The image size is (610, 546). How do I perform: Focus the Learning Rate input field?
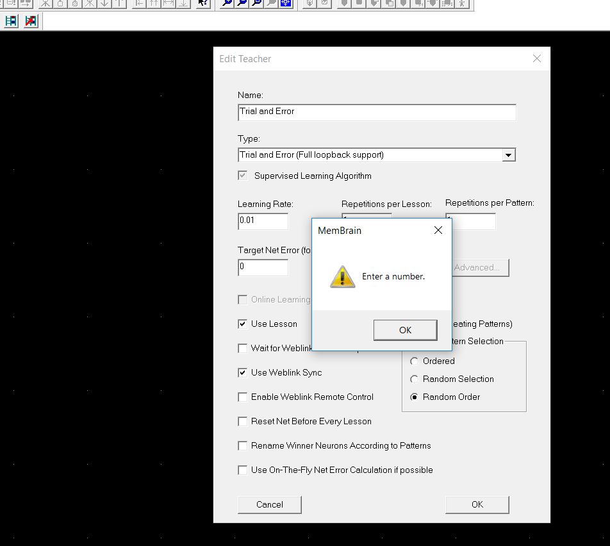(x=263, y=221)
